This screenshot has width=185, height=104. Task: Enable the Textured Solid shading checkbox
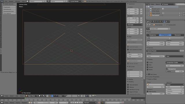(128, 85)
